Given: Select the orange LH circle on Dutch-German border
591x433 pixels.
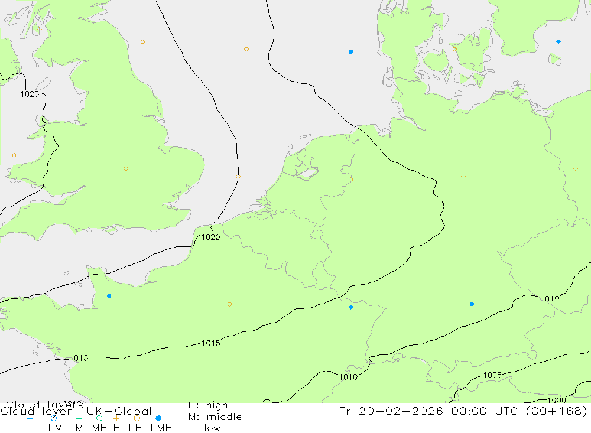Looking at the screenshot, I should (350, 180).
